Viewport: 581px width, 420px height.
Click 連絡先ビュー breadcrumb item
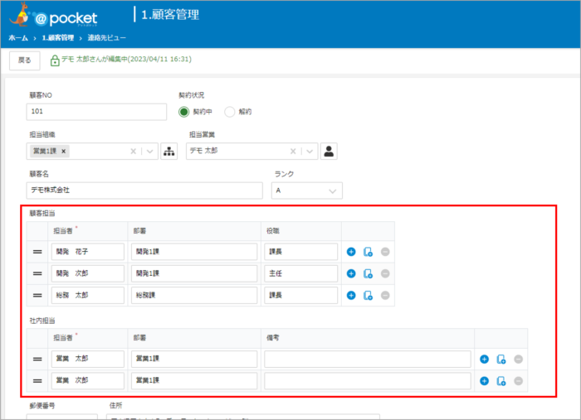pos(107,38)
